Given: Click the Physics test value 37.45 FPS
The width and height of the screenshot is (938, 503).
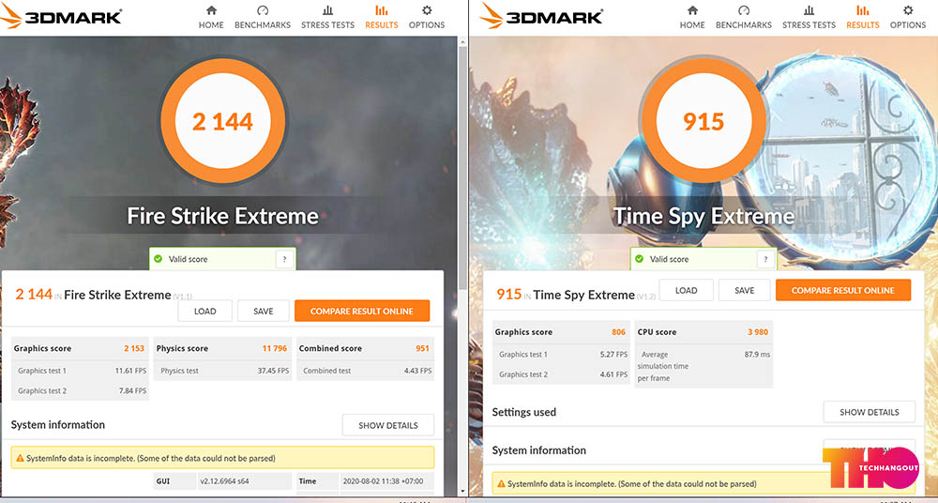Looking at the screenshot, I should pos(273,371).
